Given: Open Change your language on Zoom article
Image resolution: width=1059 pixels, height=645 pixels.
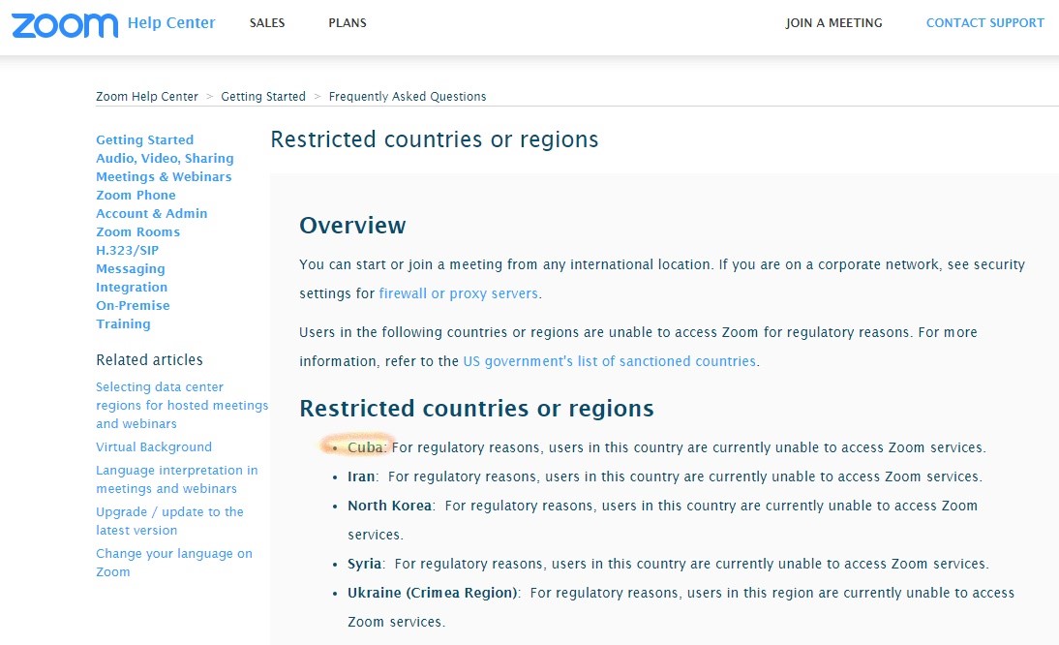Looking at the screenshot, I should (x=173, y=563).
